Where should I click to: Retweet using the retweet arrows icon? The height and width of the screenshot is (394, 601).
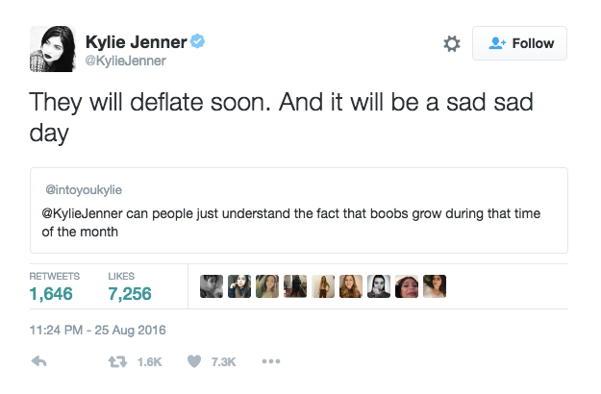click(x=117, y=361)
